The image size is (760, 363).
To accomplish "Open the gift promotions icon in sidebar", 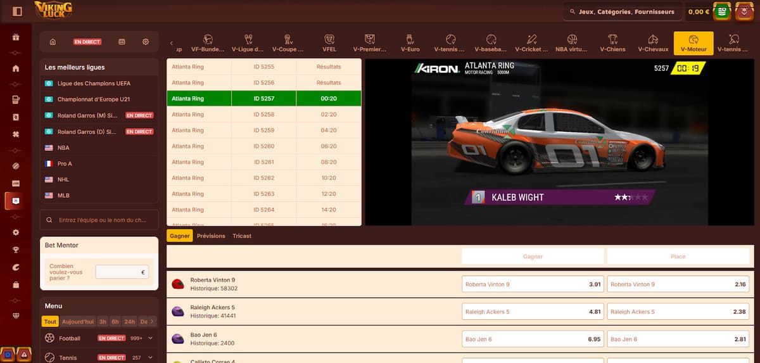I will tap(16, 37).
